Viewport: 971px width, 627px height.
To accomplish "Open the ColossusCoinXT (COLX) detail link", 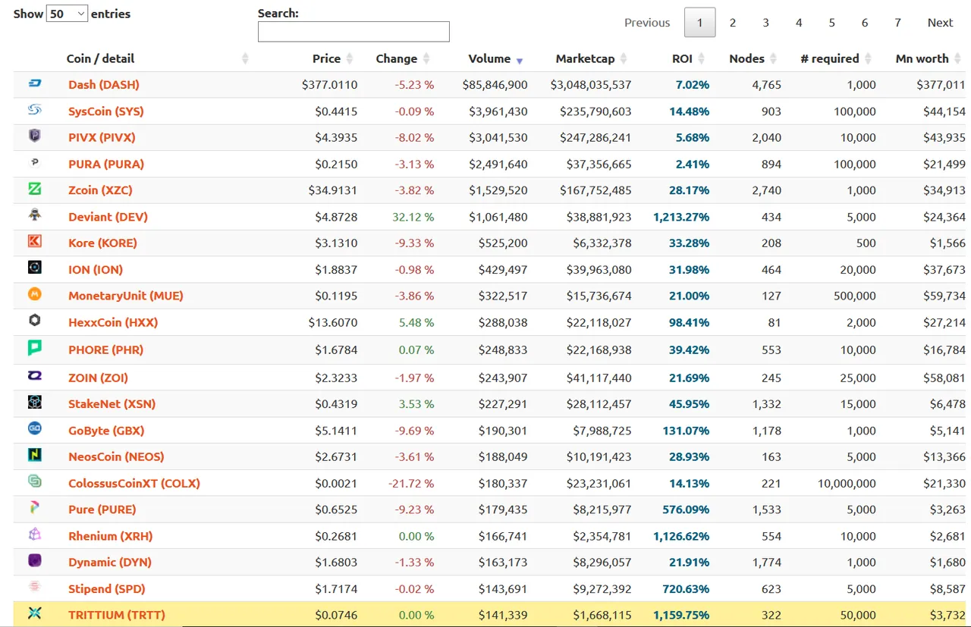I will (x=134, y=483).
